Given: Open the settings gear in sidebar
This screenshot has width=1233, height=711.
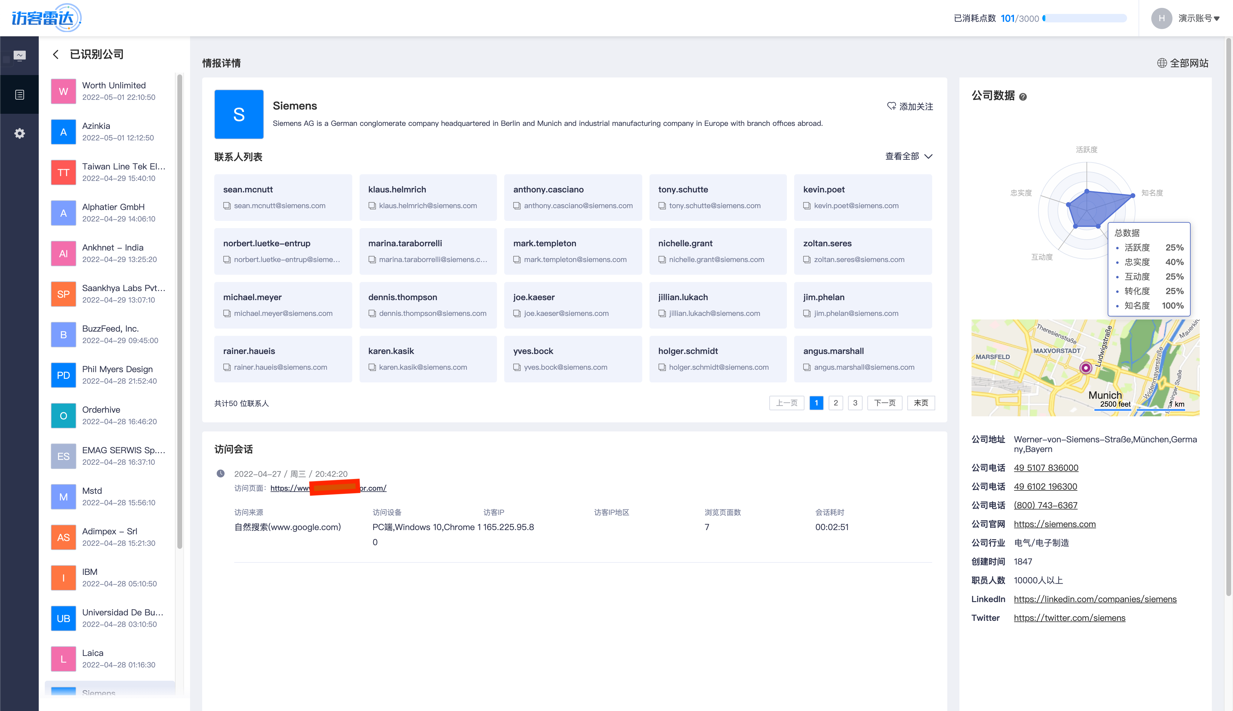Looking at the screenshot, I should pyautogui.click(x=20, y=133).
